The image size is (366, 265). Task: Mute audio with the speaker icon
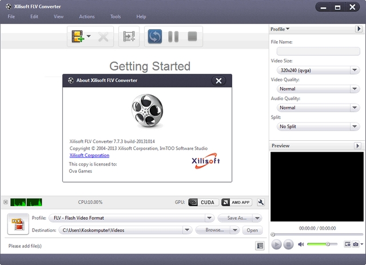pos(301,244)
